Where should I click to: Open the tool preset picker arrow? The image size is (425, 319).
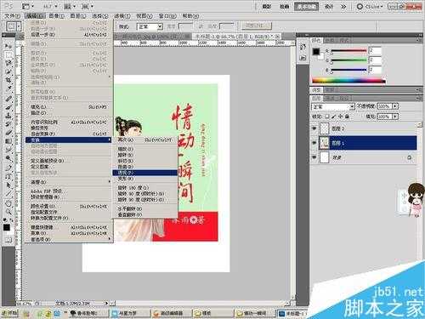(x=19, y=26)
